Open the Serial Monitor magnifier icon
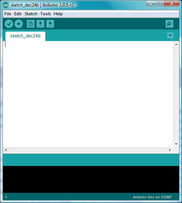Image resolution: width=182 pixels, height=203 pixels. pos(169,24)
